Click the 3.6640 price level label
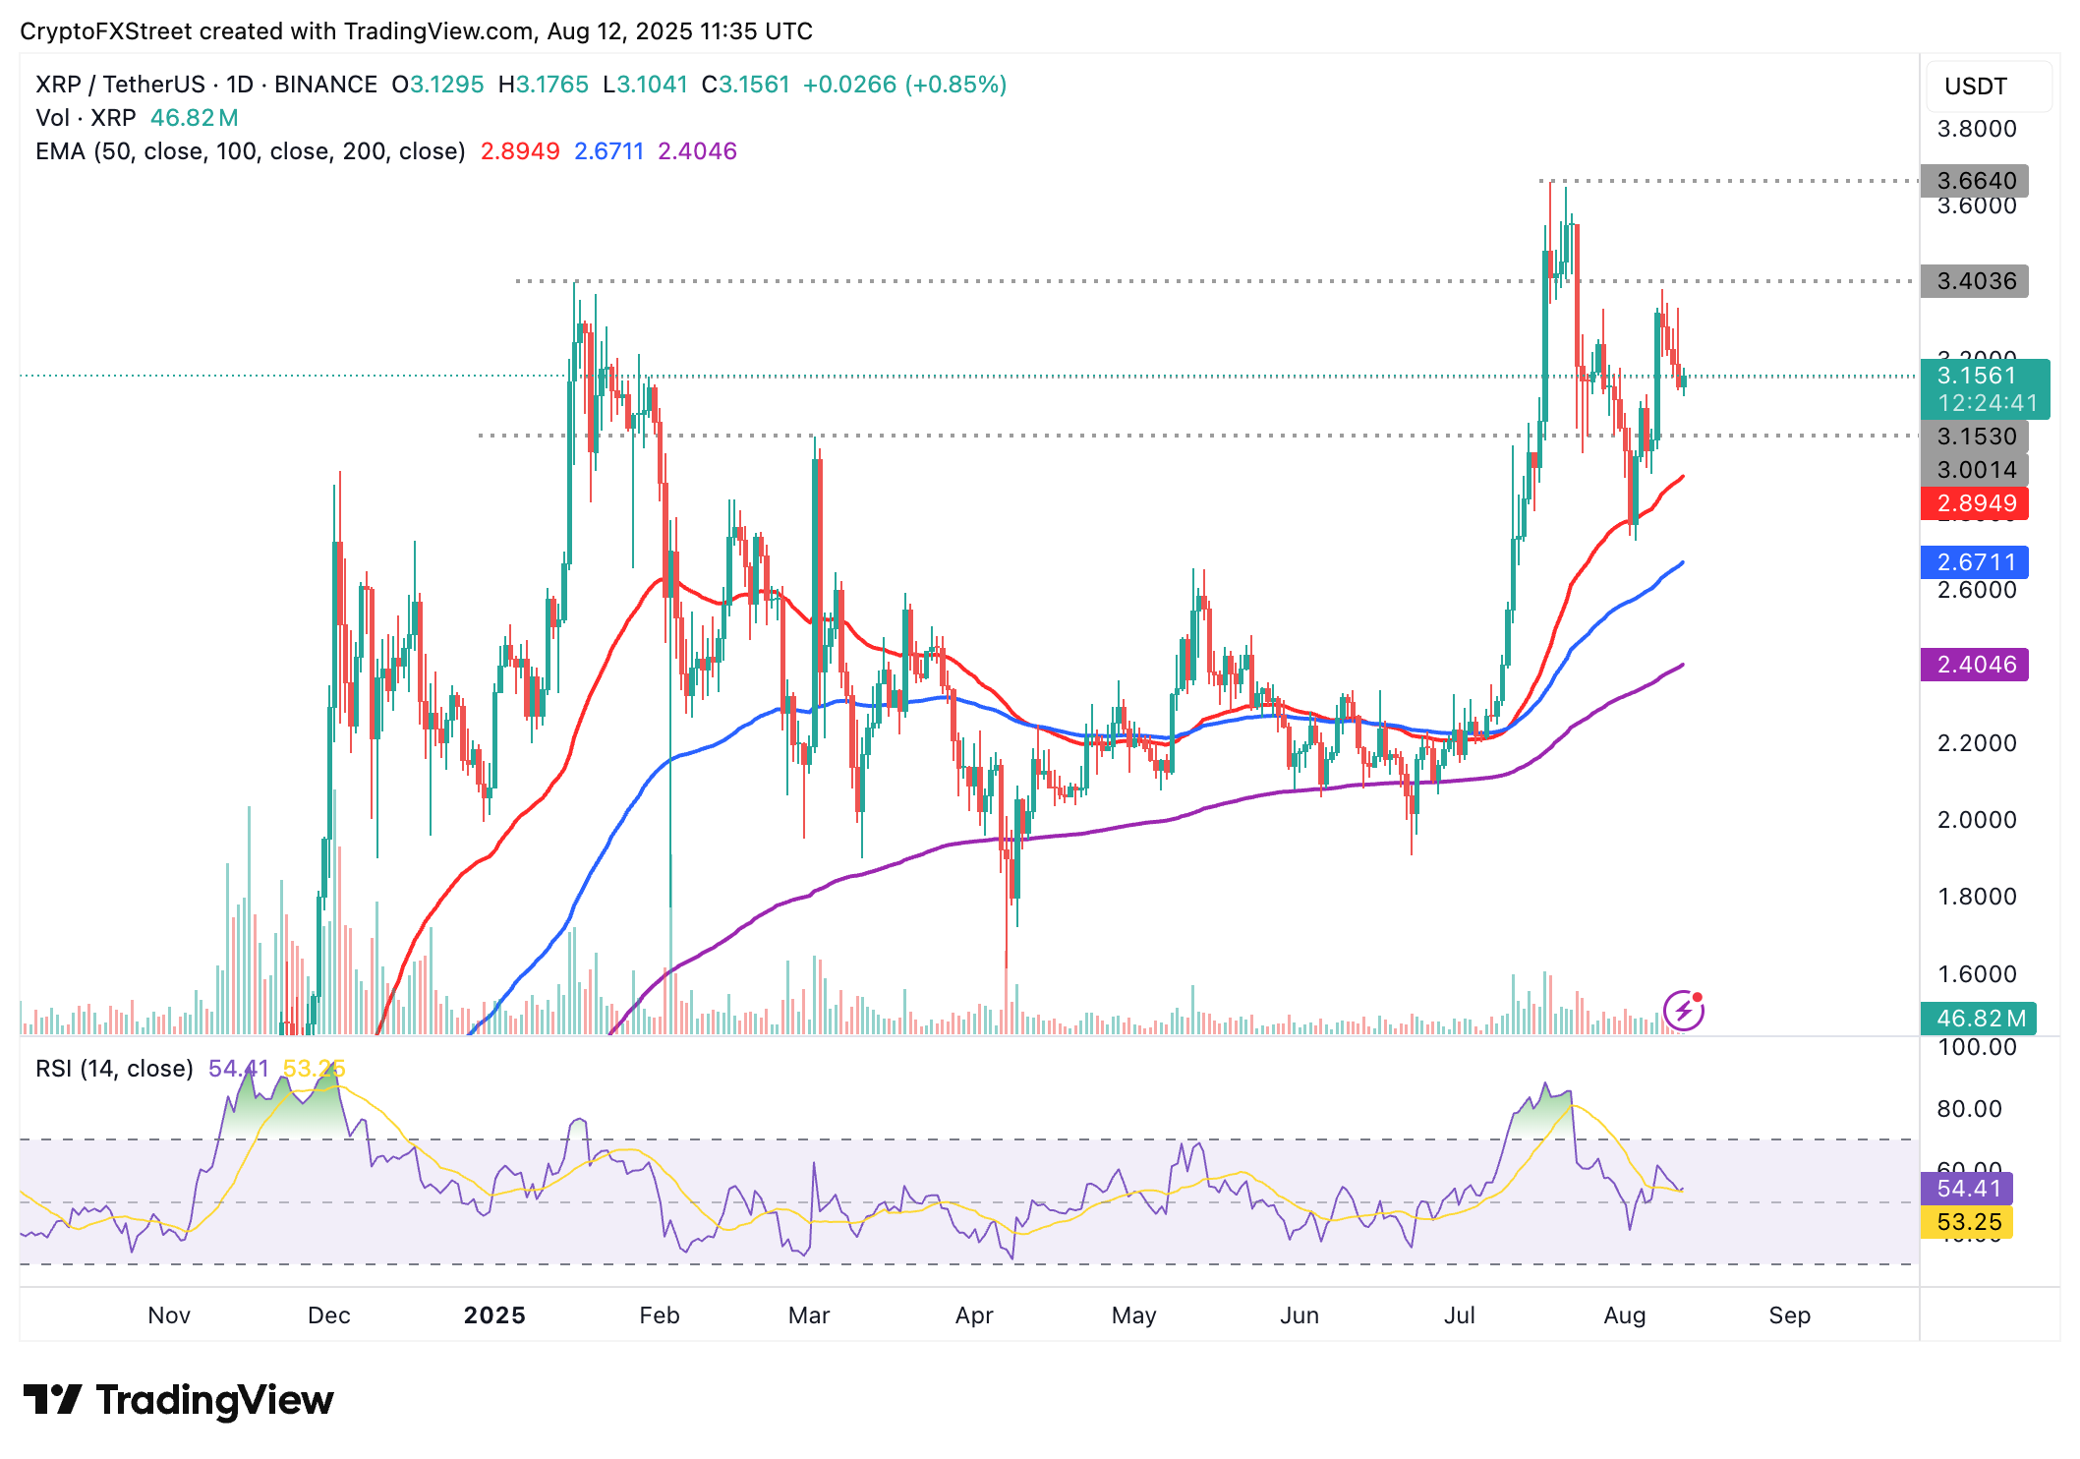This screenshot has width=2080, height=1459. (x=1974, y=181)
